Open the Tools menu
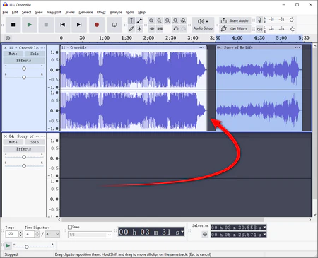This screenshot has width=318, height=258. 130,12
